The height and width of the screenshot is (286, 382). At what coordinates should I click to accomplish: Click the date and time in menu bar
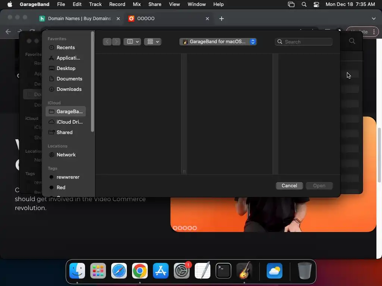350,4
